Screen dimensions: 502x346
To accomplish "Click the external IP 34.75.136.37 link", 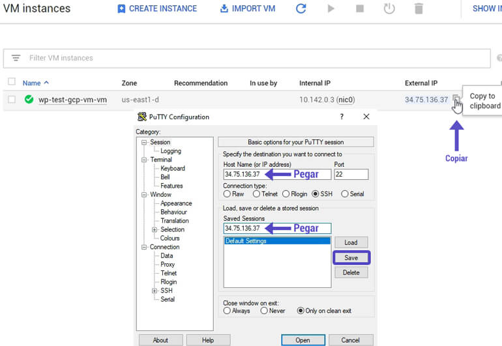I will [426, 100].
